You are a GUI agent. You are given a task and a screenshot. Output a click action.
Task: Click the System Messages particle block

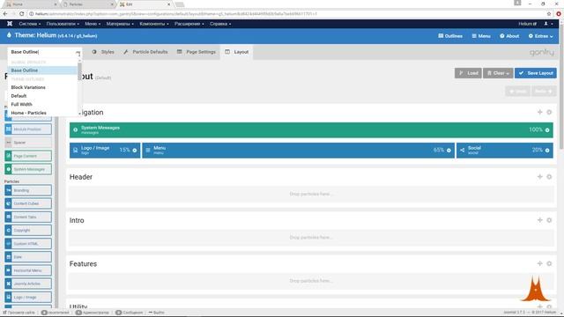tap(311, 129)
